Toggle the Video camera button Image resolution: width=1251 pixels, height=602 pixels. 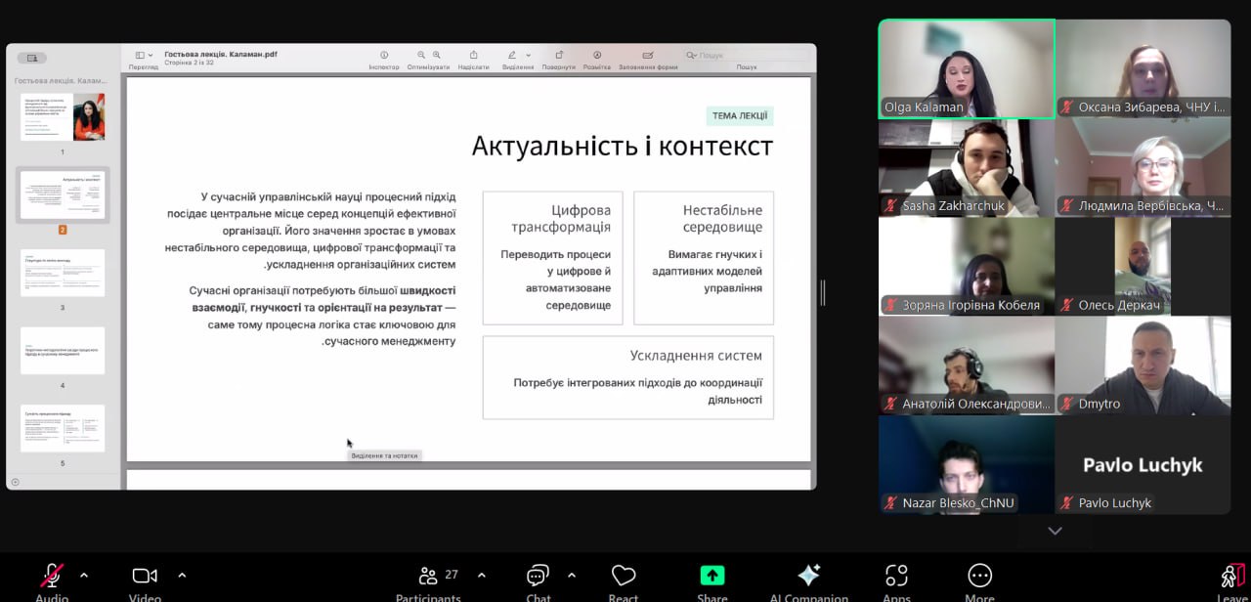click(145, 576)
